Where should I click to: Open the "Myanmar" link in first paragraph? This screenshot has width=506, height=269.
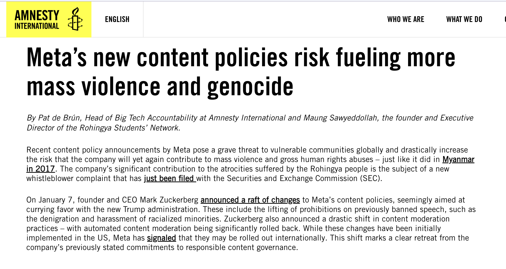coord(458,159)
